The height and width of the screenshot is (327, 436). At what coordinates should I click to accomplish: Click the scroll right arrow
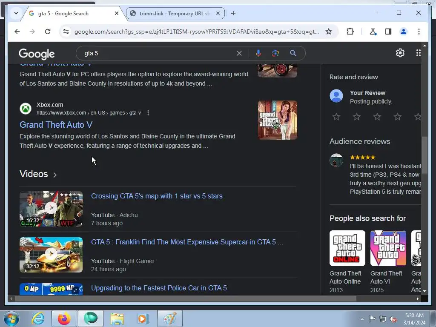coord(417,299)
